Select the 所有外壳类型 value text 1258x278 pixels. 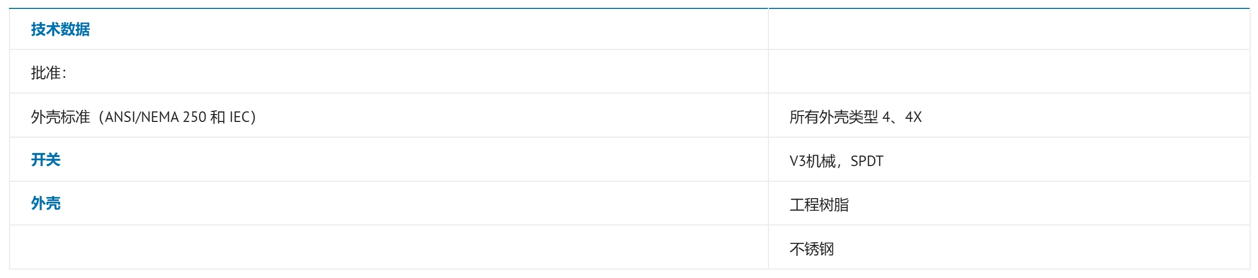pos(834,117)
